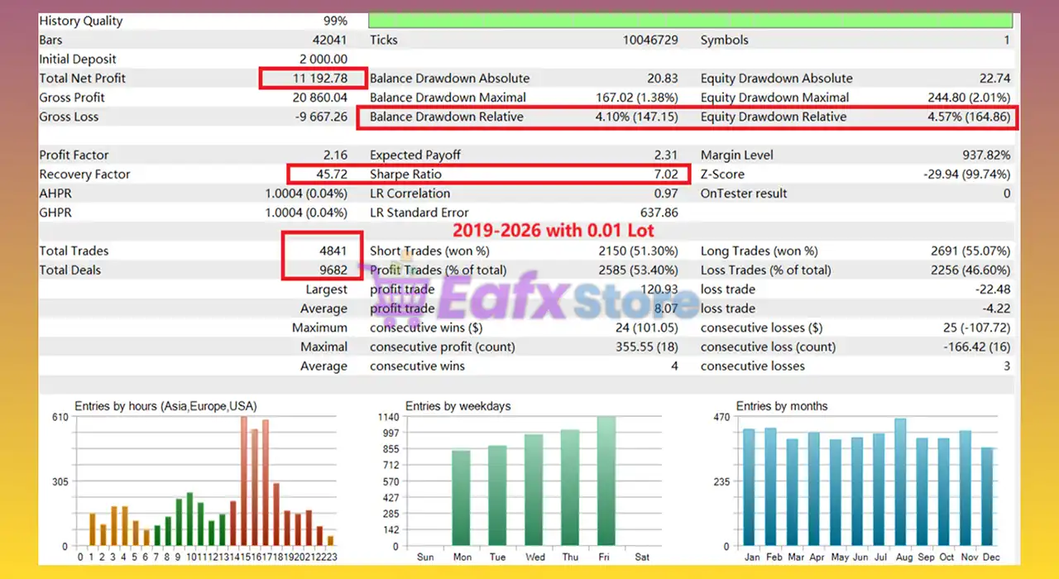Click the December bar in months chart
This screenshot has width=1059, height=579.
987,496
